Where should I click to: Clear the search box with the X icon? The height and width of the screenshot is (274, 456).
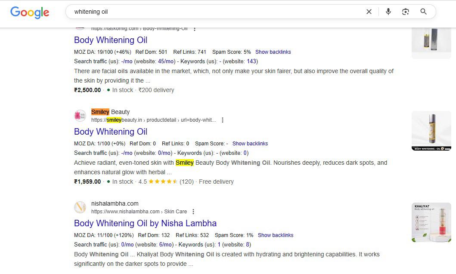coord(369,12)
